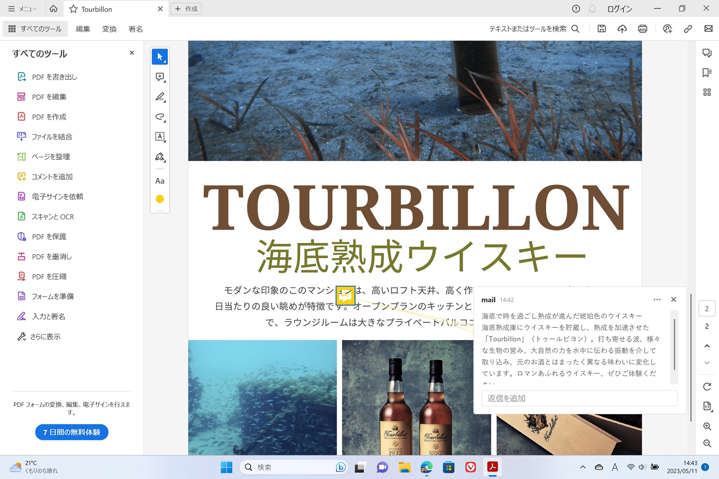719x479 pixels.
Task: Show the page thumbnails panel
Action: 707,92
